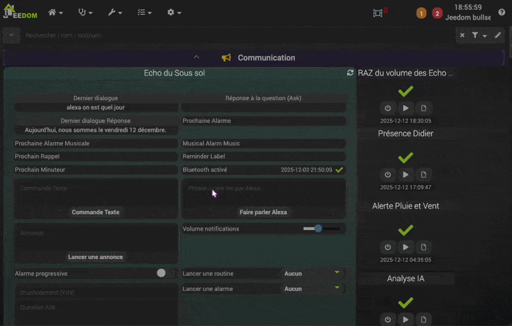
Task: Run Analyse IA scenario play button
Action: (x=406, y=319)
